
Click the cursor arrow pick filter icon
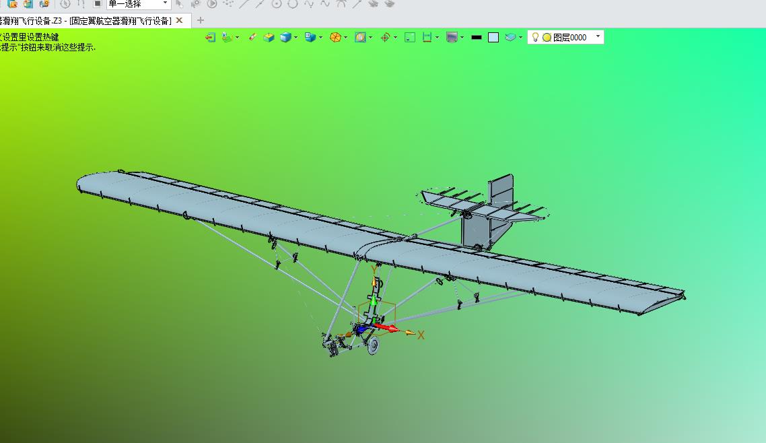(179, 4)
